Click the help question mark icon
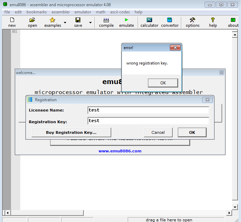 213,20
